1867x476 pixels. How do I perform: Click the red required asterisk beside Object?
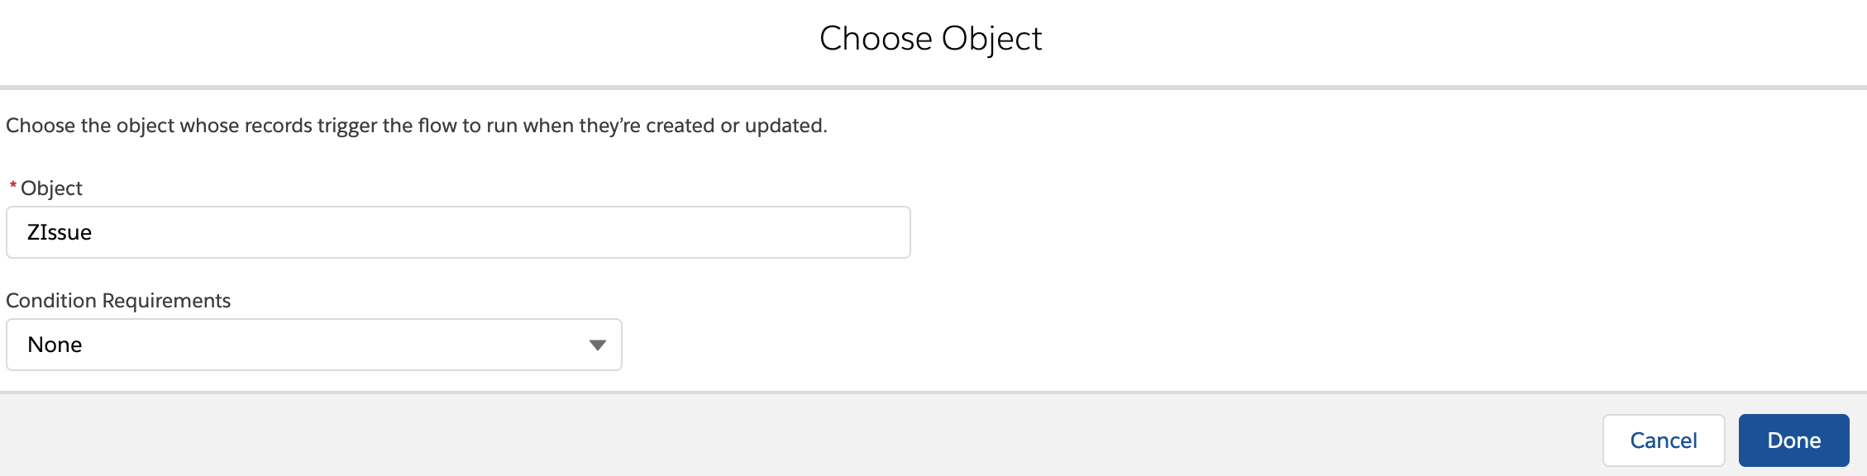coord(12,187)
